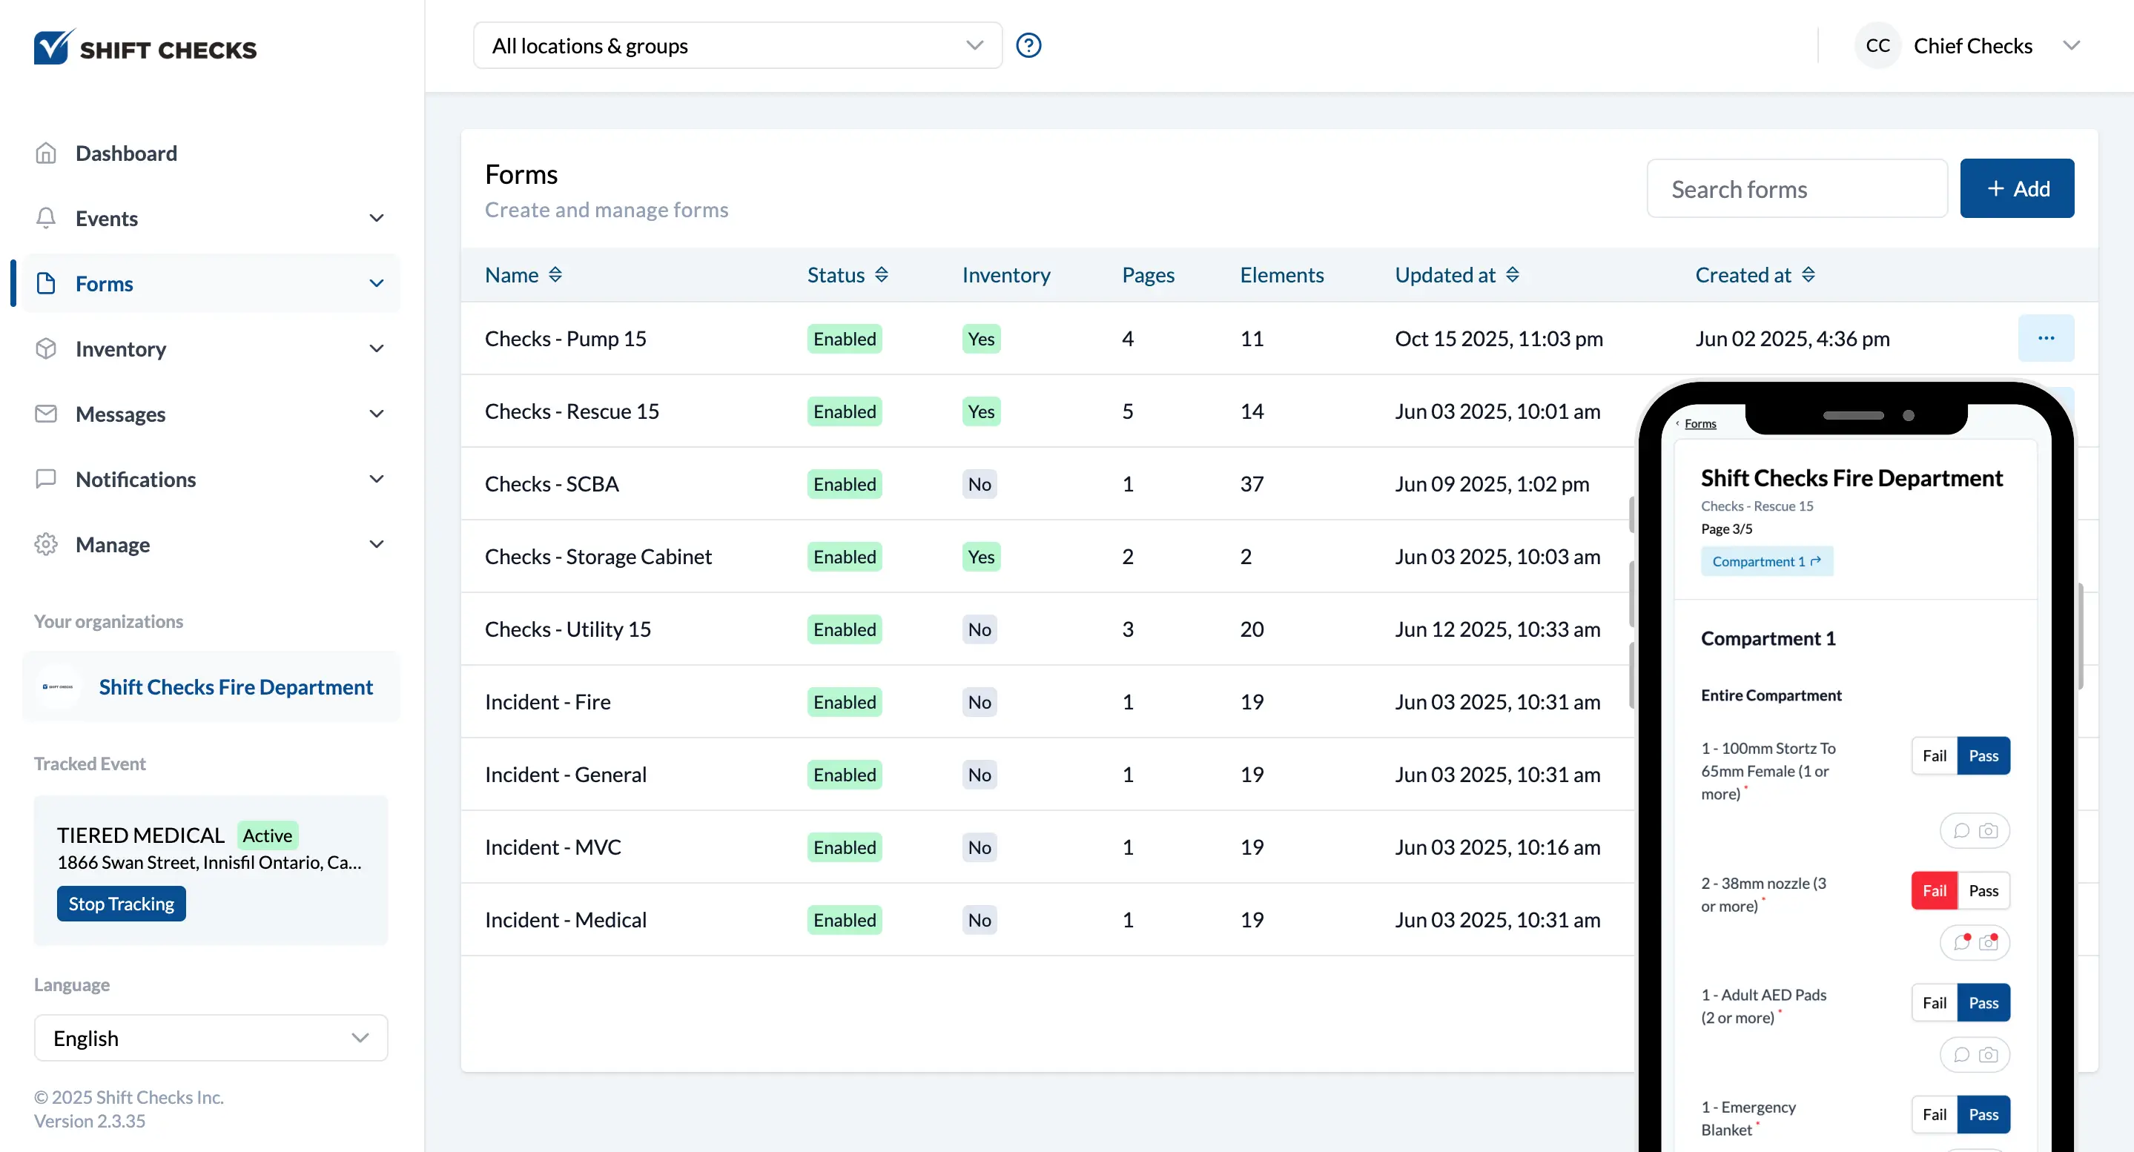The width and height of the screenshot is (2134, 1152).
Task: Select Pass for 38mm nozzle item
Action: [x=1983, y=890]
